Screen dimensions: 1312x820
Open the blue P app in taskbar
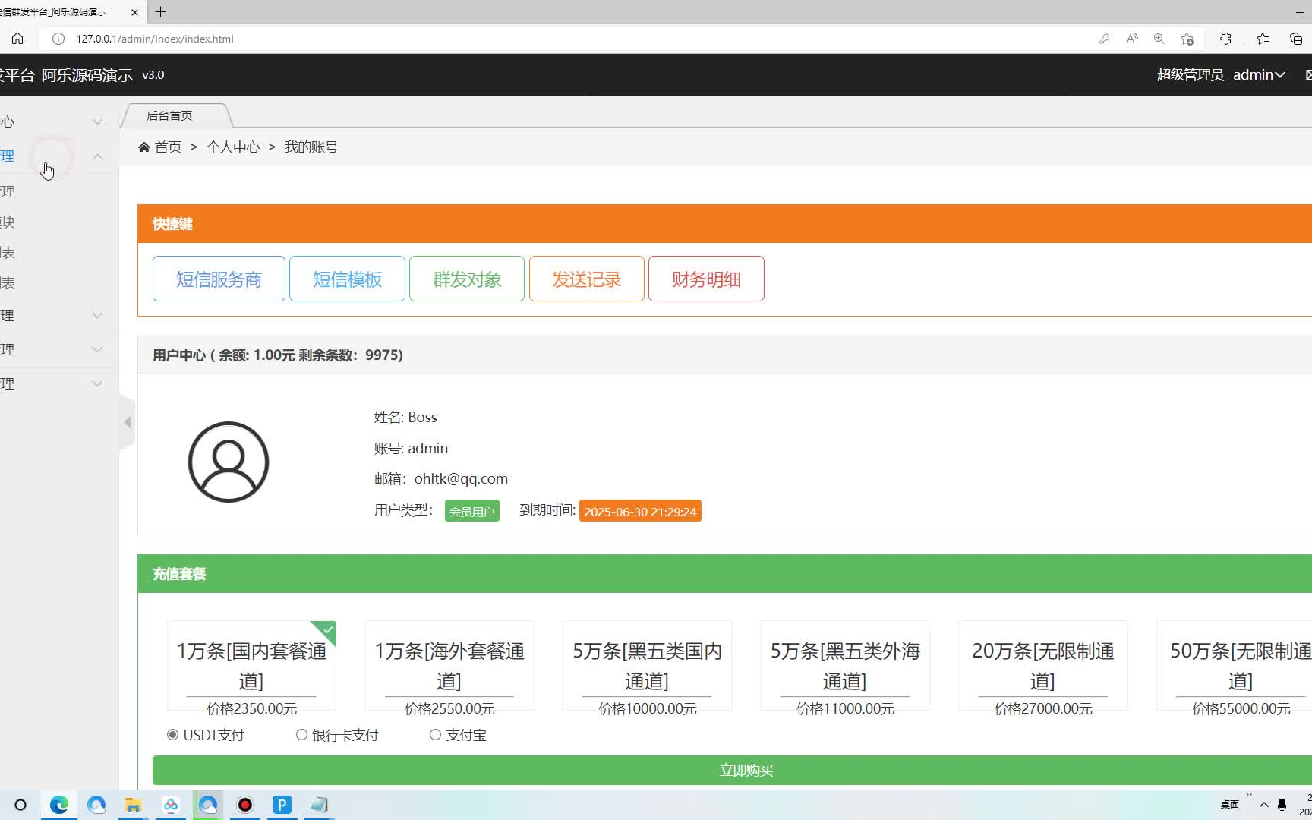282,805
